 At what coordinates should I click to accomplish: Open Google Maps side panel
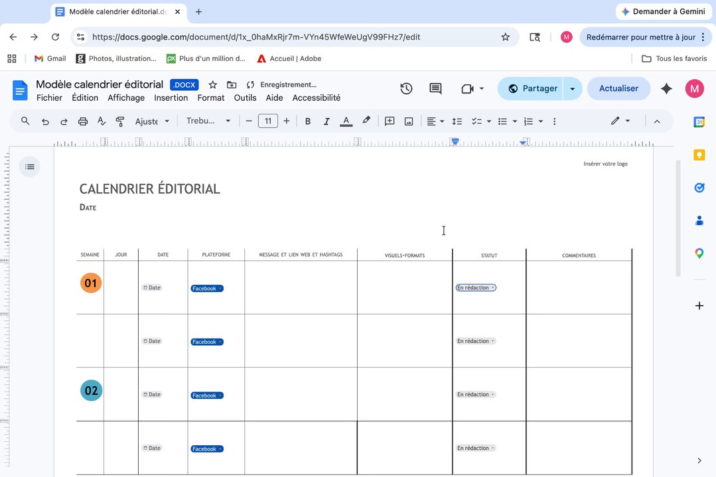tap(699, 254)
